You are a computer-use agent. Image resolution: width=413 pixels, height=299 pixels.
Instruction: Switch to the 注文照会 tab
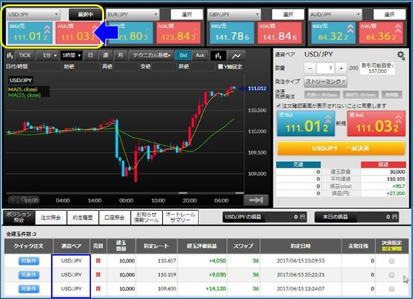coord(51,216)
